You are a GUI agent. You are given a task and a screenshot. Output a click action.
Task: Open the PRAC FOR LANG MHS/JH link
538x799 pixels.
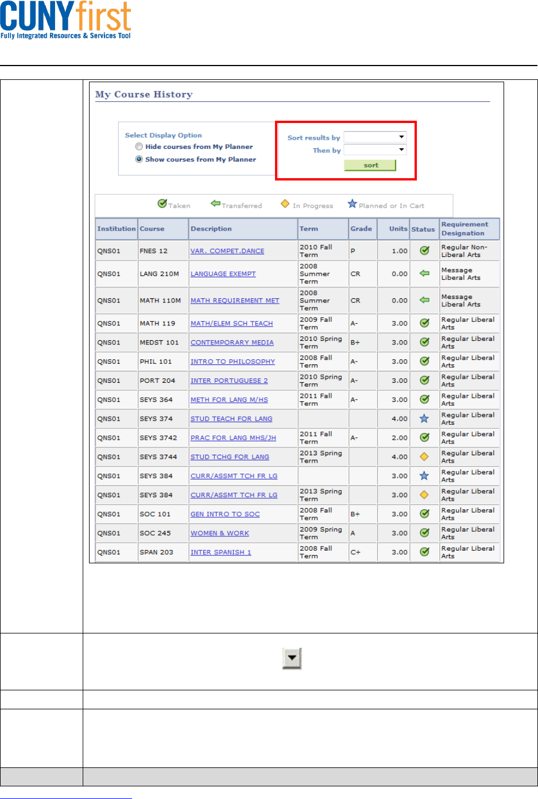pos(233,438)
